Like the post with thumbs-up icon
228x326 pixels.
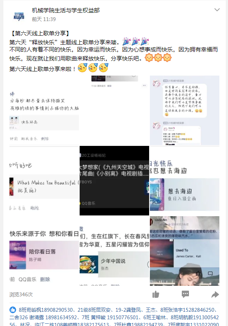point(156,294)
